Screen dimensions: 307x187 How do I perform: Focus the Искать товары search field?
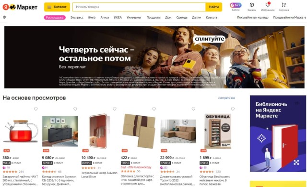(x=139, y=7)
